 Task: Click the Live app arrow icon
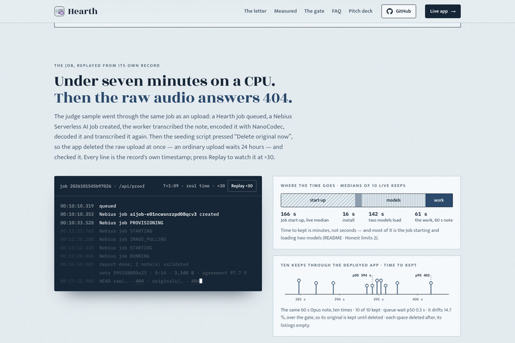coord(453,11)
